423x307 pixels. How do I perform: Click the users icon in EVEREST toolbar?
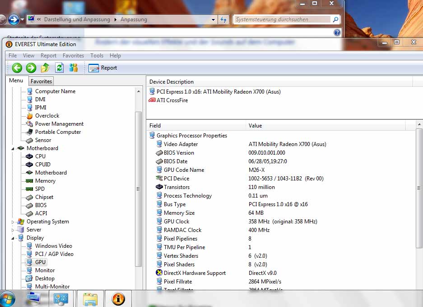click(x=74, y=67)
